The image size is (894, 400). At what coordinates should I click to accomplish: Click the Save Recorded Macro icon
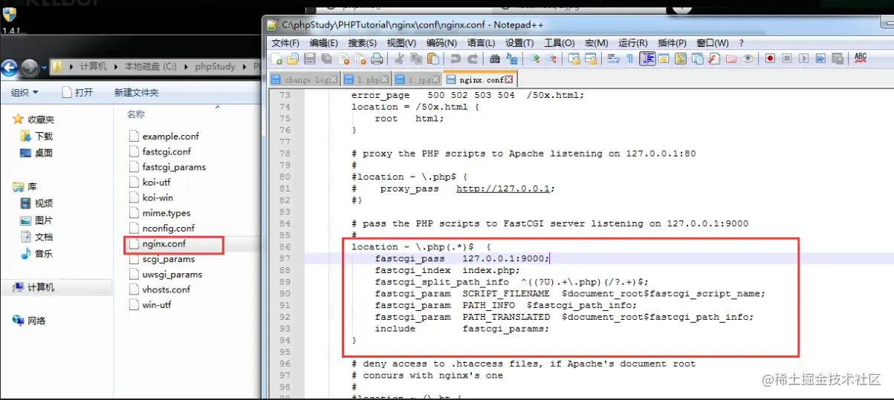(x=838, y=59)
